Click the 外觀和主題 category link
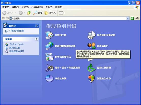 click(x=61, y=35)
